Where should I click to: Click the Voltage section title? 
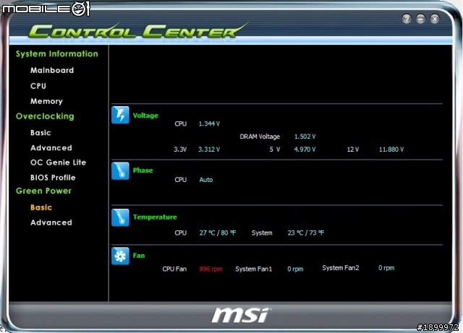tap(145, 116)
